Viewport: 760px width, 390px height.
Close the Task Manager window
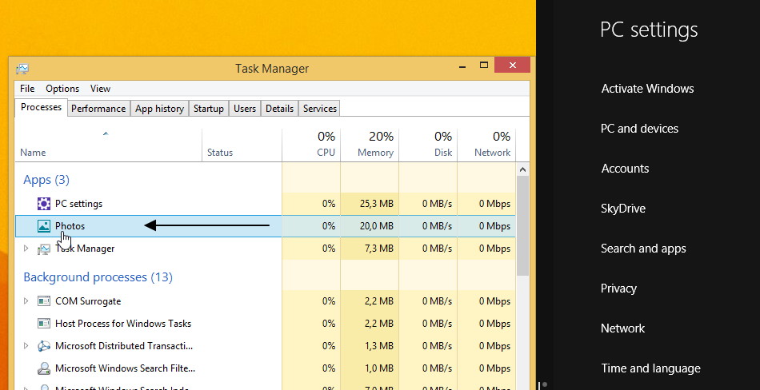tap(512, 65)
